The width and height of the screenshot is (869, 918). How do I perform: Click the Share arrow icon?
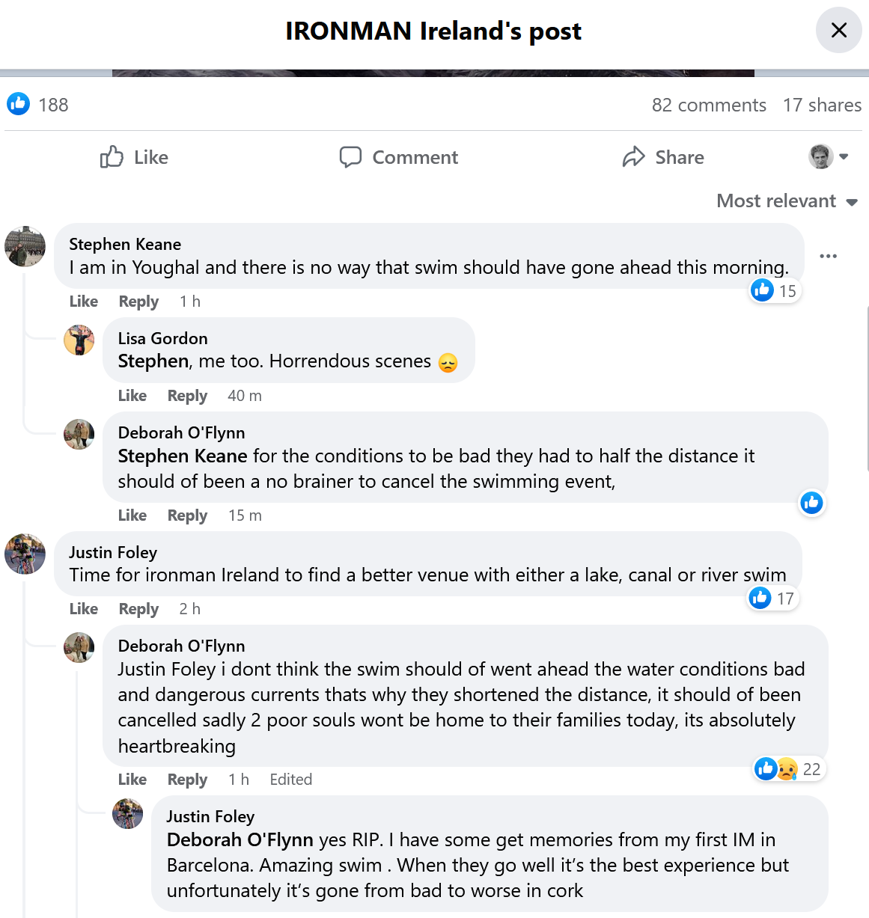[633, 157]
